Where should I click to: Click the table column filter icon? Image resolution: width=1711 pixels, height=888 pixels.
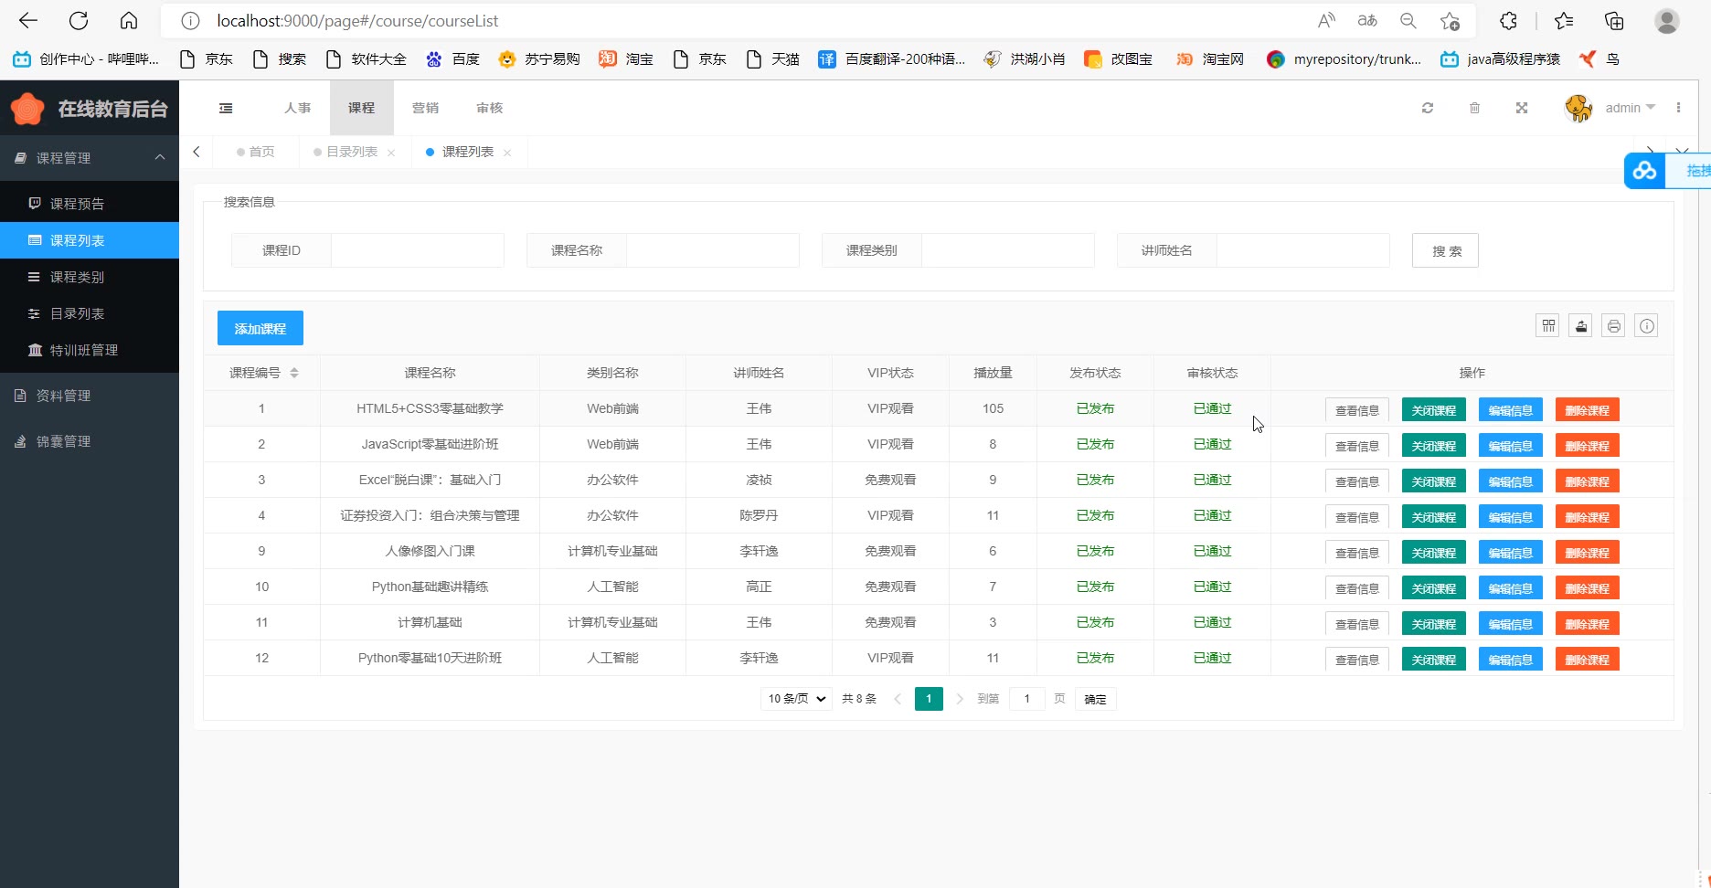point(1547,326)
